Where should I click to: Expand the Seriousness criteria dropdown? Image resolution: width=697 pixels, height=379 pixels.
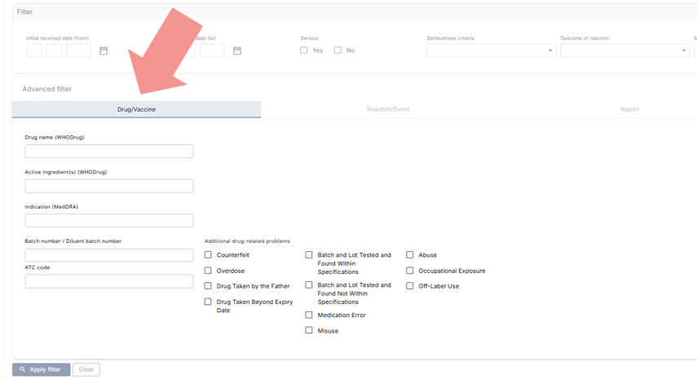491,51
